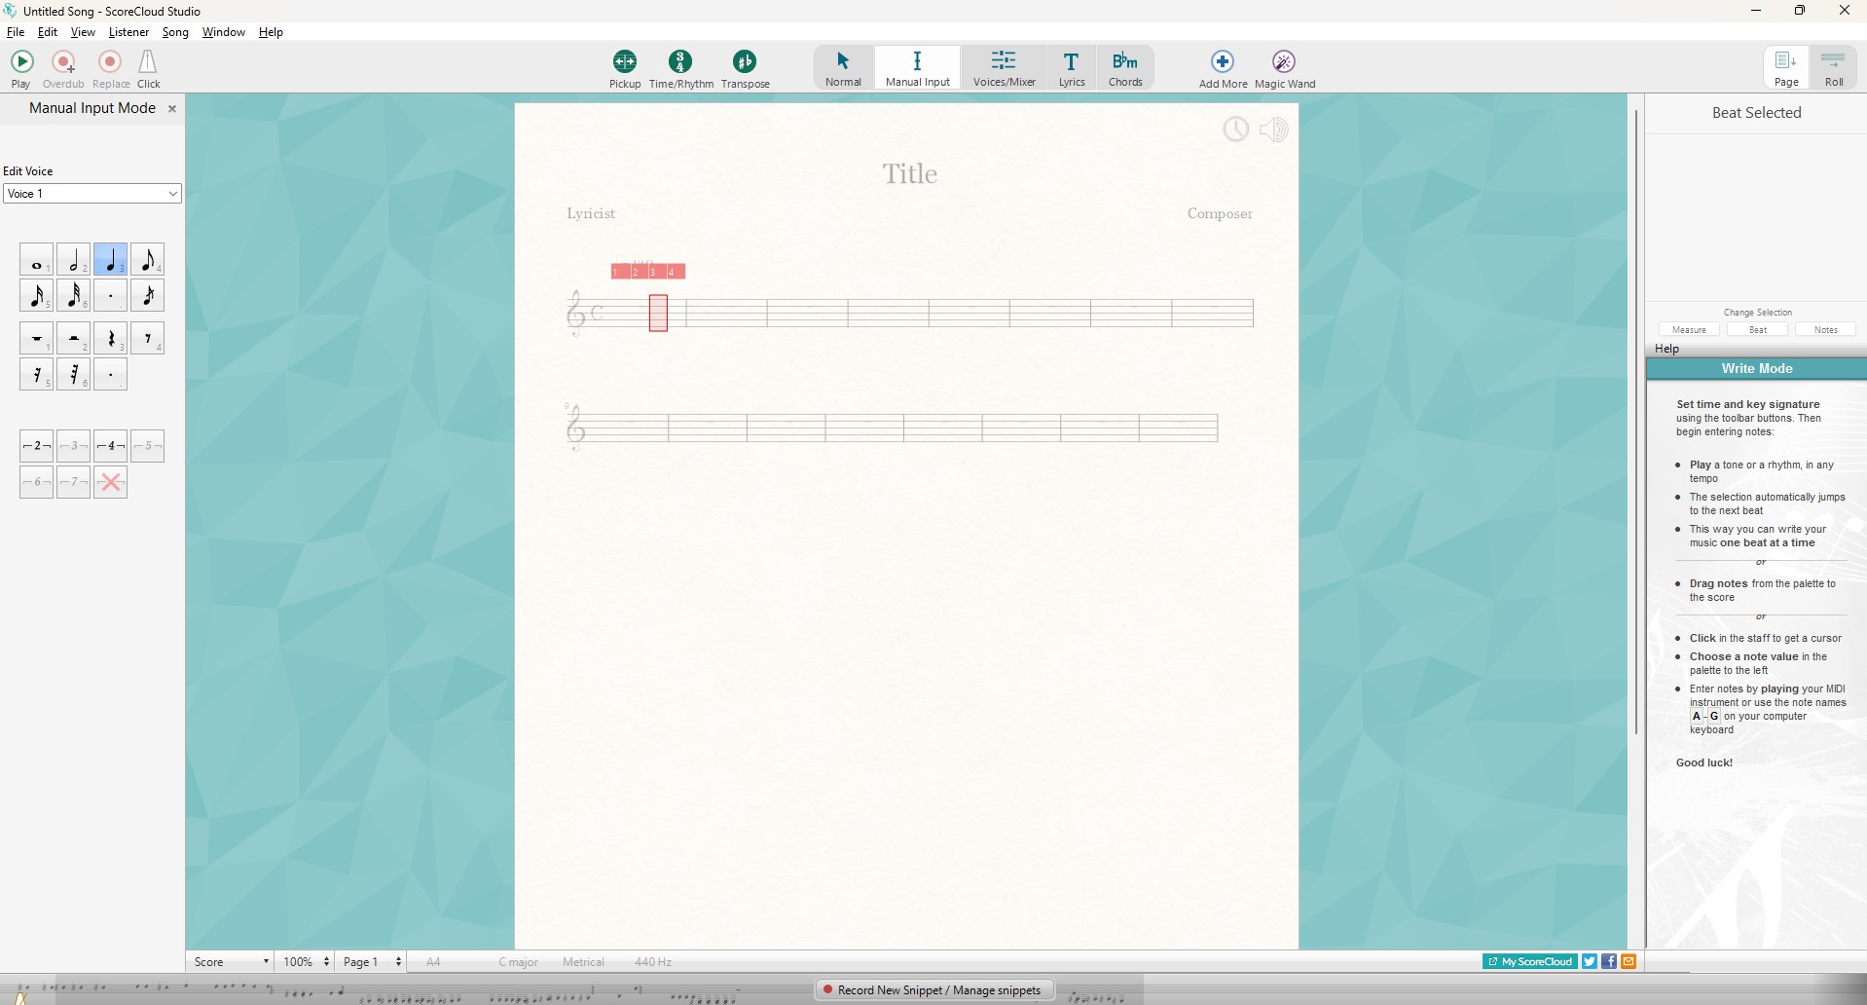Click Record New Snippet button
Image resolution: width=1867 pixels, height=1005 pixels.
937,989
